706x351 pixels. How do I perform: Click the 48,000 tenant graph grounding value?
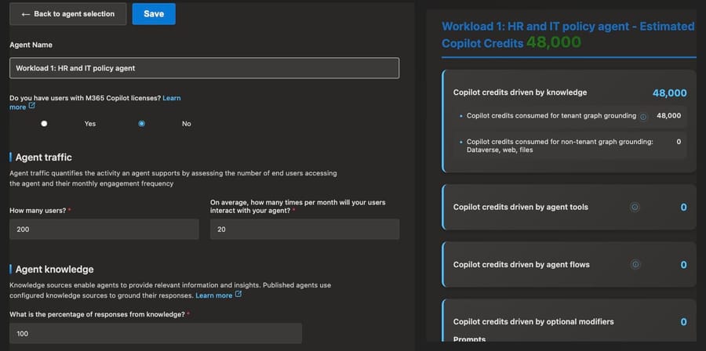pos(668,116)
